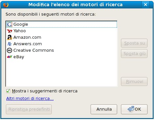This screenshot has height=121, width=155.
Task: Click the Firefox icon in the title bar
Action: (x=6, y=5)
